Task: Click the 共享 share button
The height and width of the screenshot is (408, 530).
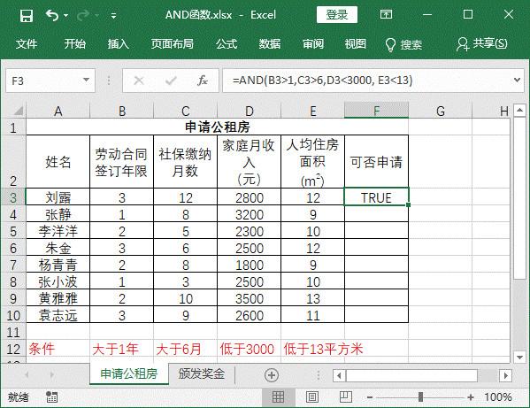Action: pyautogui.click(x=481, y=44)
